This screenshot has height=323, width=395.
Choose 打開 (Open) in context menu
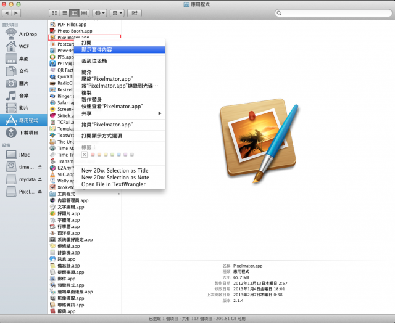[120, 43]
